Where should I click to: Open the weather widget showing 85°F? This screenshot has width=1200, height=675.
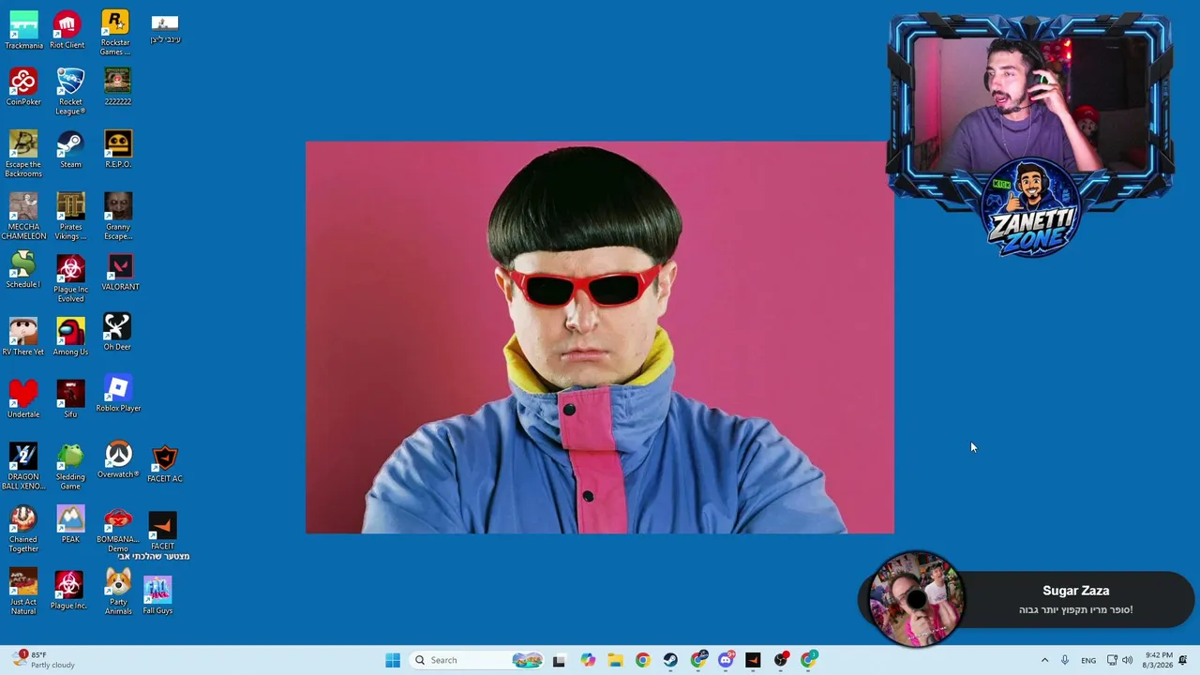[x=43, y=660]
